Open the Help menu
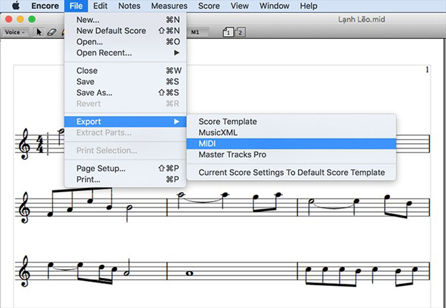The height and width of the screenshot is (308, 446). click(308, 6)
